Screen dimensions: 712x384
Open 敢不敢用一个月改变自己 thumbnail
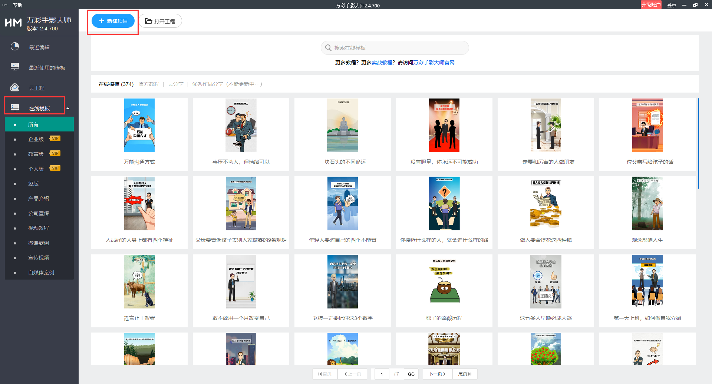[x=241, y=281]
